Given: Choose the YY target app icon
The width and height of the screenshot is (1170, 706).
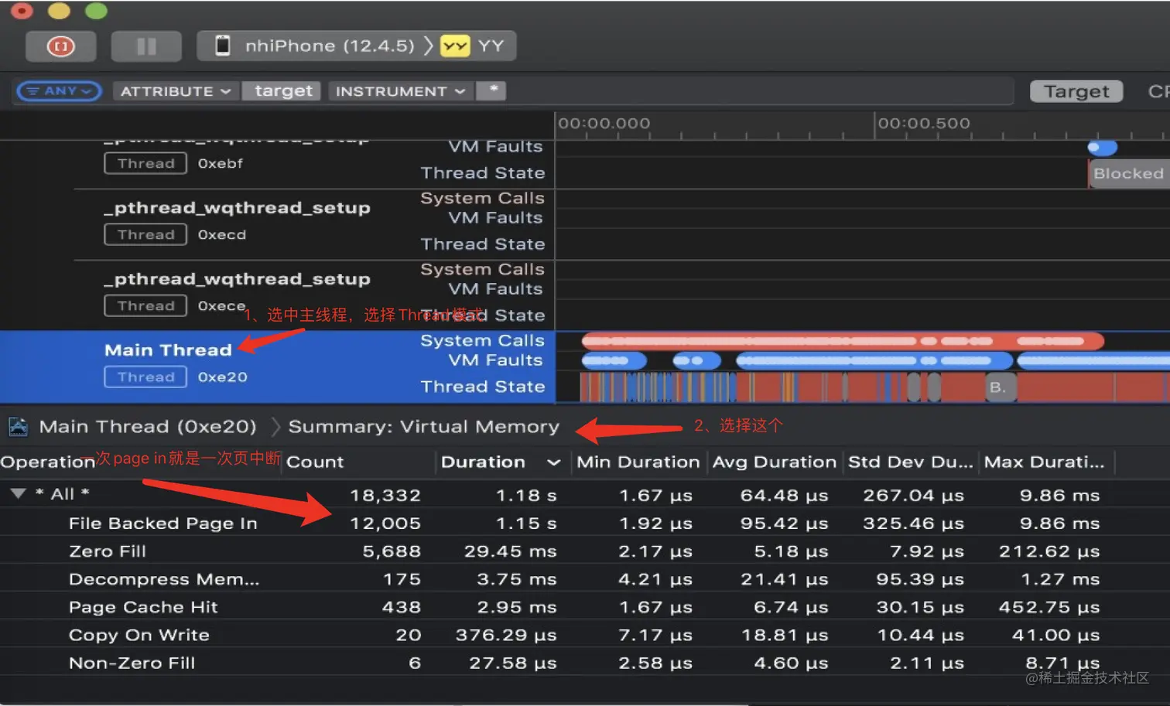Looking at the screenshot, I should coord(455,46).
